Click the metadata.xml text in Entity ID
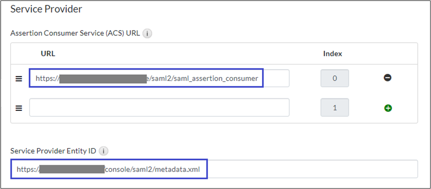Image resolution: width=431 pixels, height=189 pixels. [x=185, y=169]
